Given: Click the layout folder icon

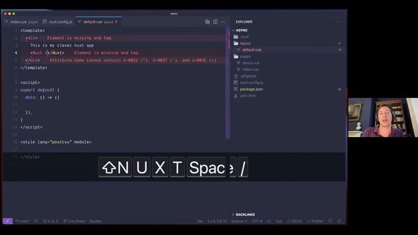Looking at the screenshot, I should (236, 43).
